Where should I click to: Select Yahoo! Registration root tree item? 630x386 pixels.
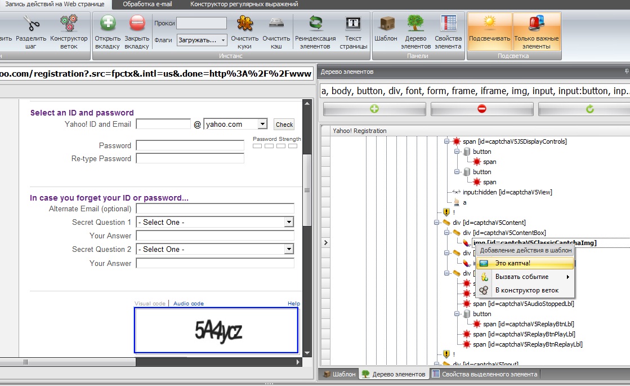click(359, 131)
